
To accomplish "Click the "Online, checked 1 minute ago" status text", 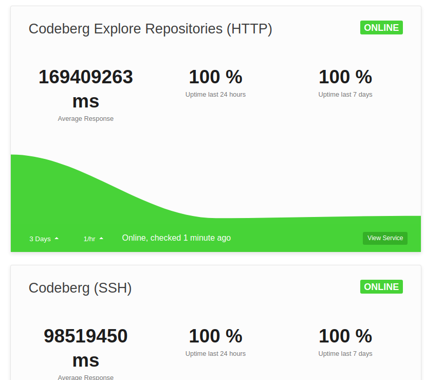I will point(176,238).
